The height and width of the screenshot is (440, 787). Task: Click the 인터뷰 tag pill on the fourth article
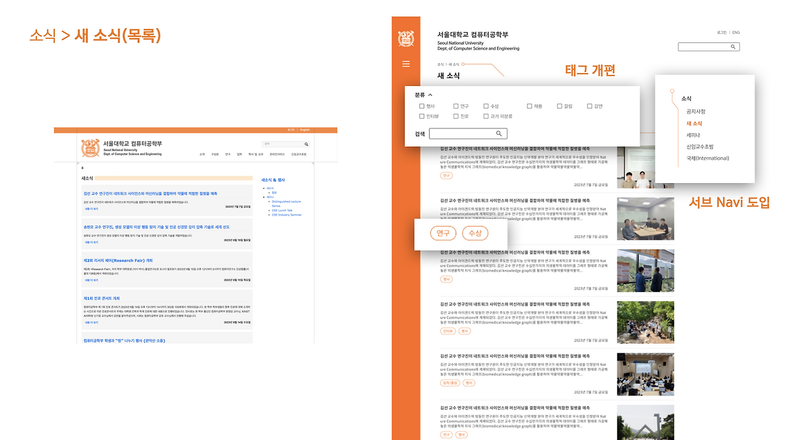coord(447,331)
